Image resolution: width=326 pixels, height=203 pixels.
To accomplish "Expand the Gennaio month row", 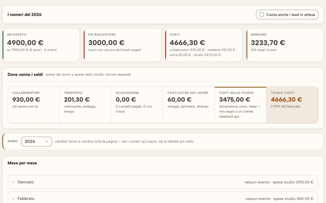I will point(163,182).
